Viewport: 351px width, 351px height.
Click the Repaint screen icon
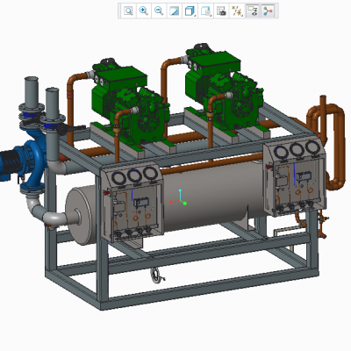(175, 11)
